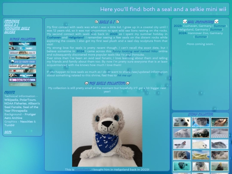Screen dimensions: 232x174
Task: Click the 2024 year in the paragraph
Action: [80, 51]
